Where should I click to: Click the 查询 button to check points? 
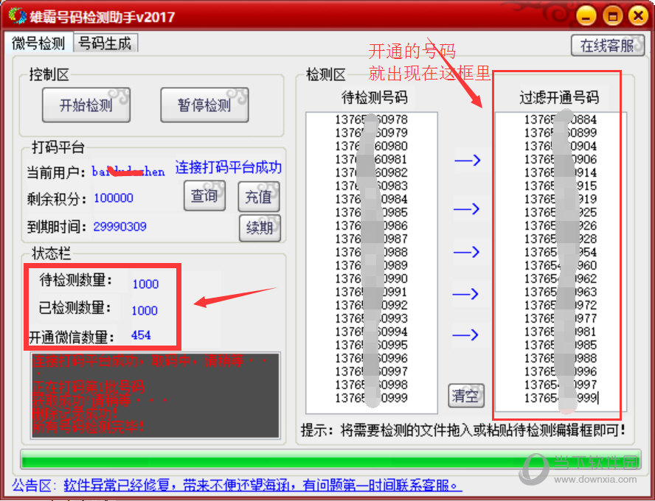tap(204, 197)
